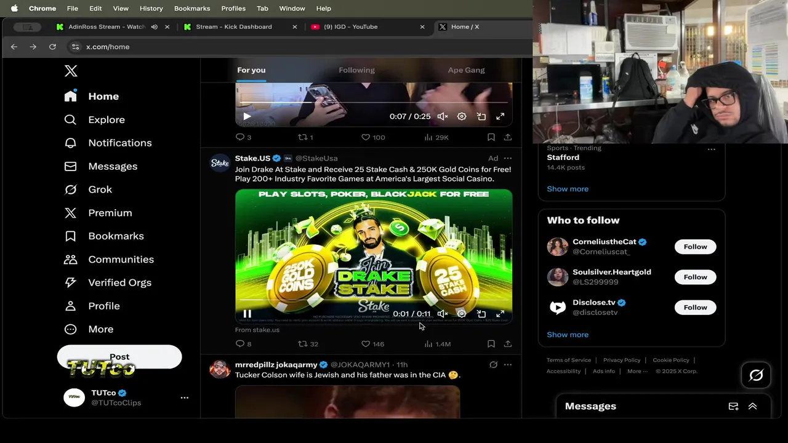Follow Soulsilver.Heartgold
Image resolution: width=788 pixels, height=443 pixels.
click(x=695, y=277)
